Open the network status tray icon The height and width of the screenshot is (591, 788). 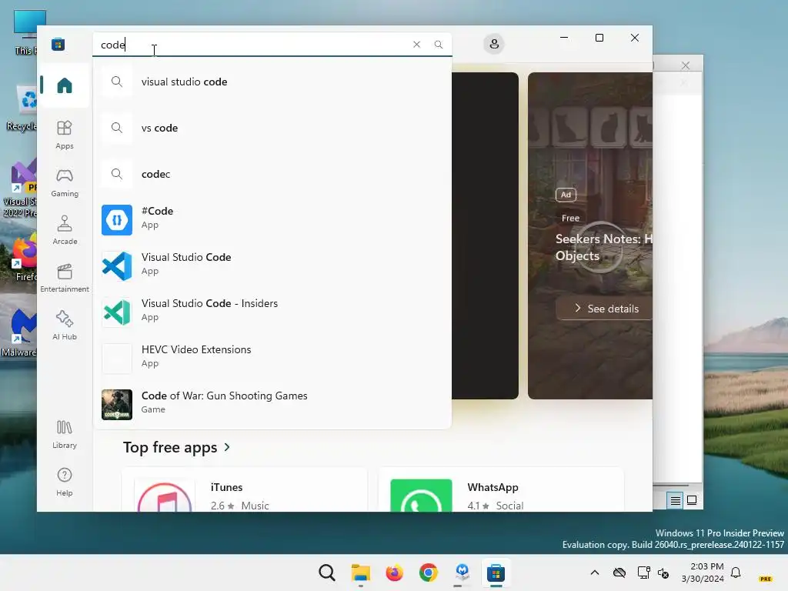(643, 573)
